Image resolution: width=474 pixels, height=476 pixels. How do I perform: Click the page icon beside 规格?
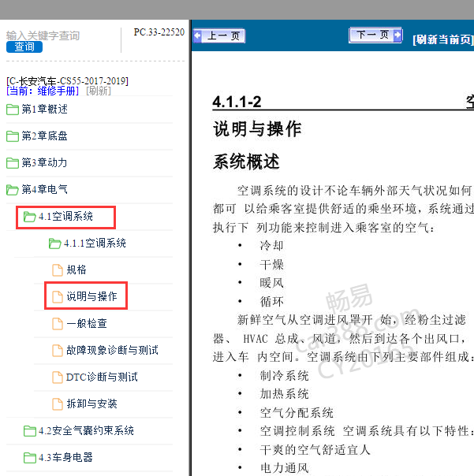[x=58, y=270]
